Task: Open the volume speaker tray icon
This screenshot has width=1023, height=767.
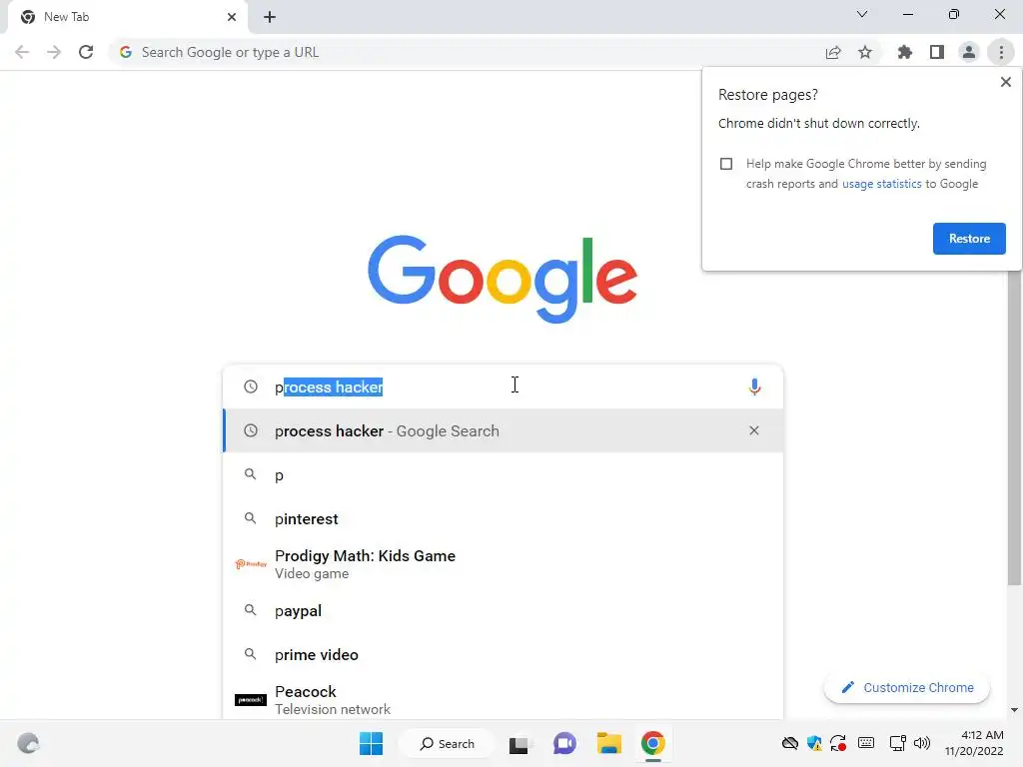Action: (922, 743)
